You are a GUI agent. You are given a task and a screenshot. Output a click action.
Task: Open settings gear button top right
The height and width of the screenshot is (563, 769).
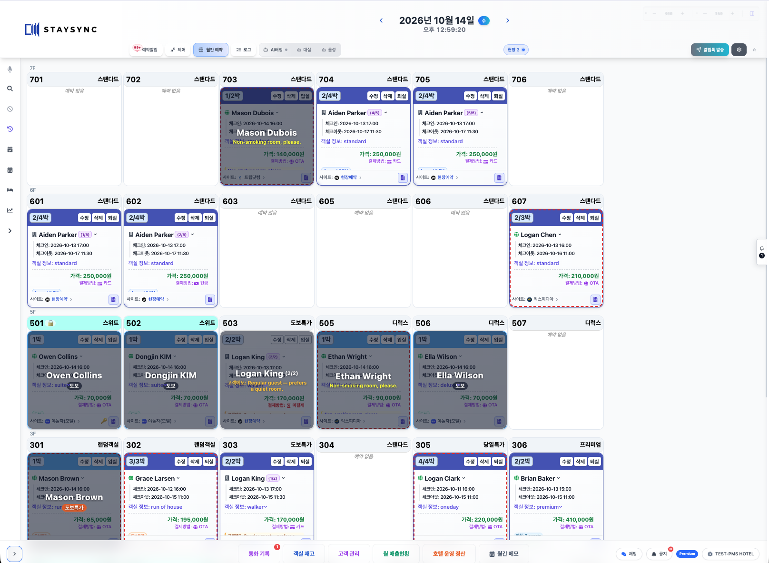tap(739, 49)
